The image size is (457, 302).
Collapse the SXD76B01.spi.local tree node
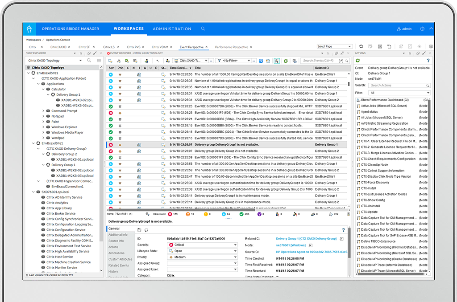point(33,192)
